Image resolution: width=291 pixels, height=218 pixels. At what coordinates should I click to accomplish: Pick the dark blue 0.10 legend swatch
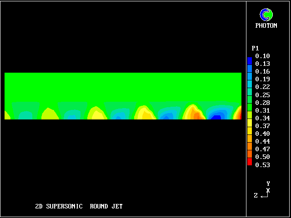(249, 59)
